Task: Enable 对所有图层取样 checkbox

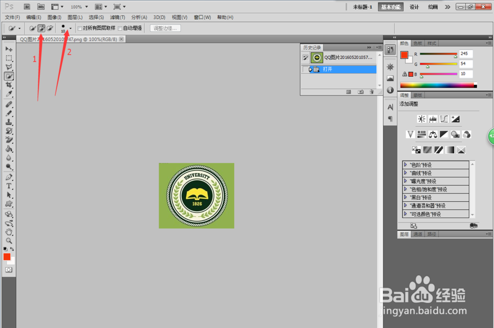Action: (80, 28)
